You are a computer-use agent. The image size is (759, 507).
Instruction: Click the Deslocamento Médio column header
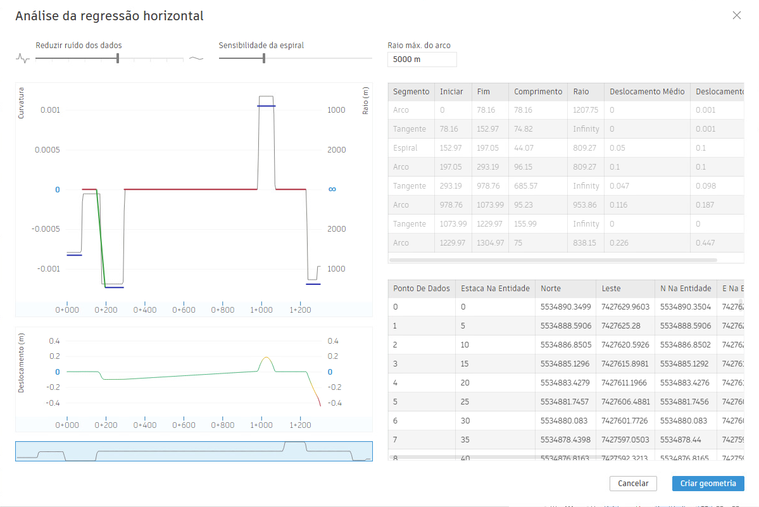click(647, 92)
